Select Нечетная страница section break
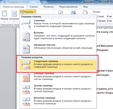Screen dimensions: 113x109 (58, 102)
